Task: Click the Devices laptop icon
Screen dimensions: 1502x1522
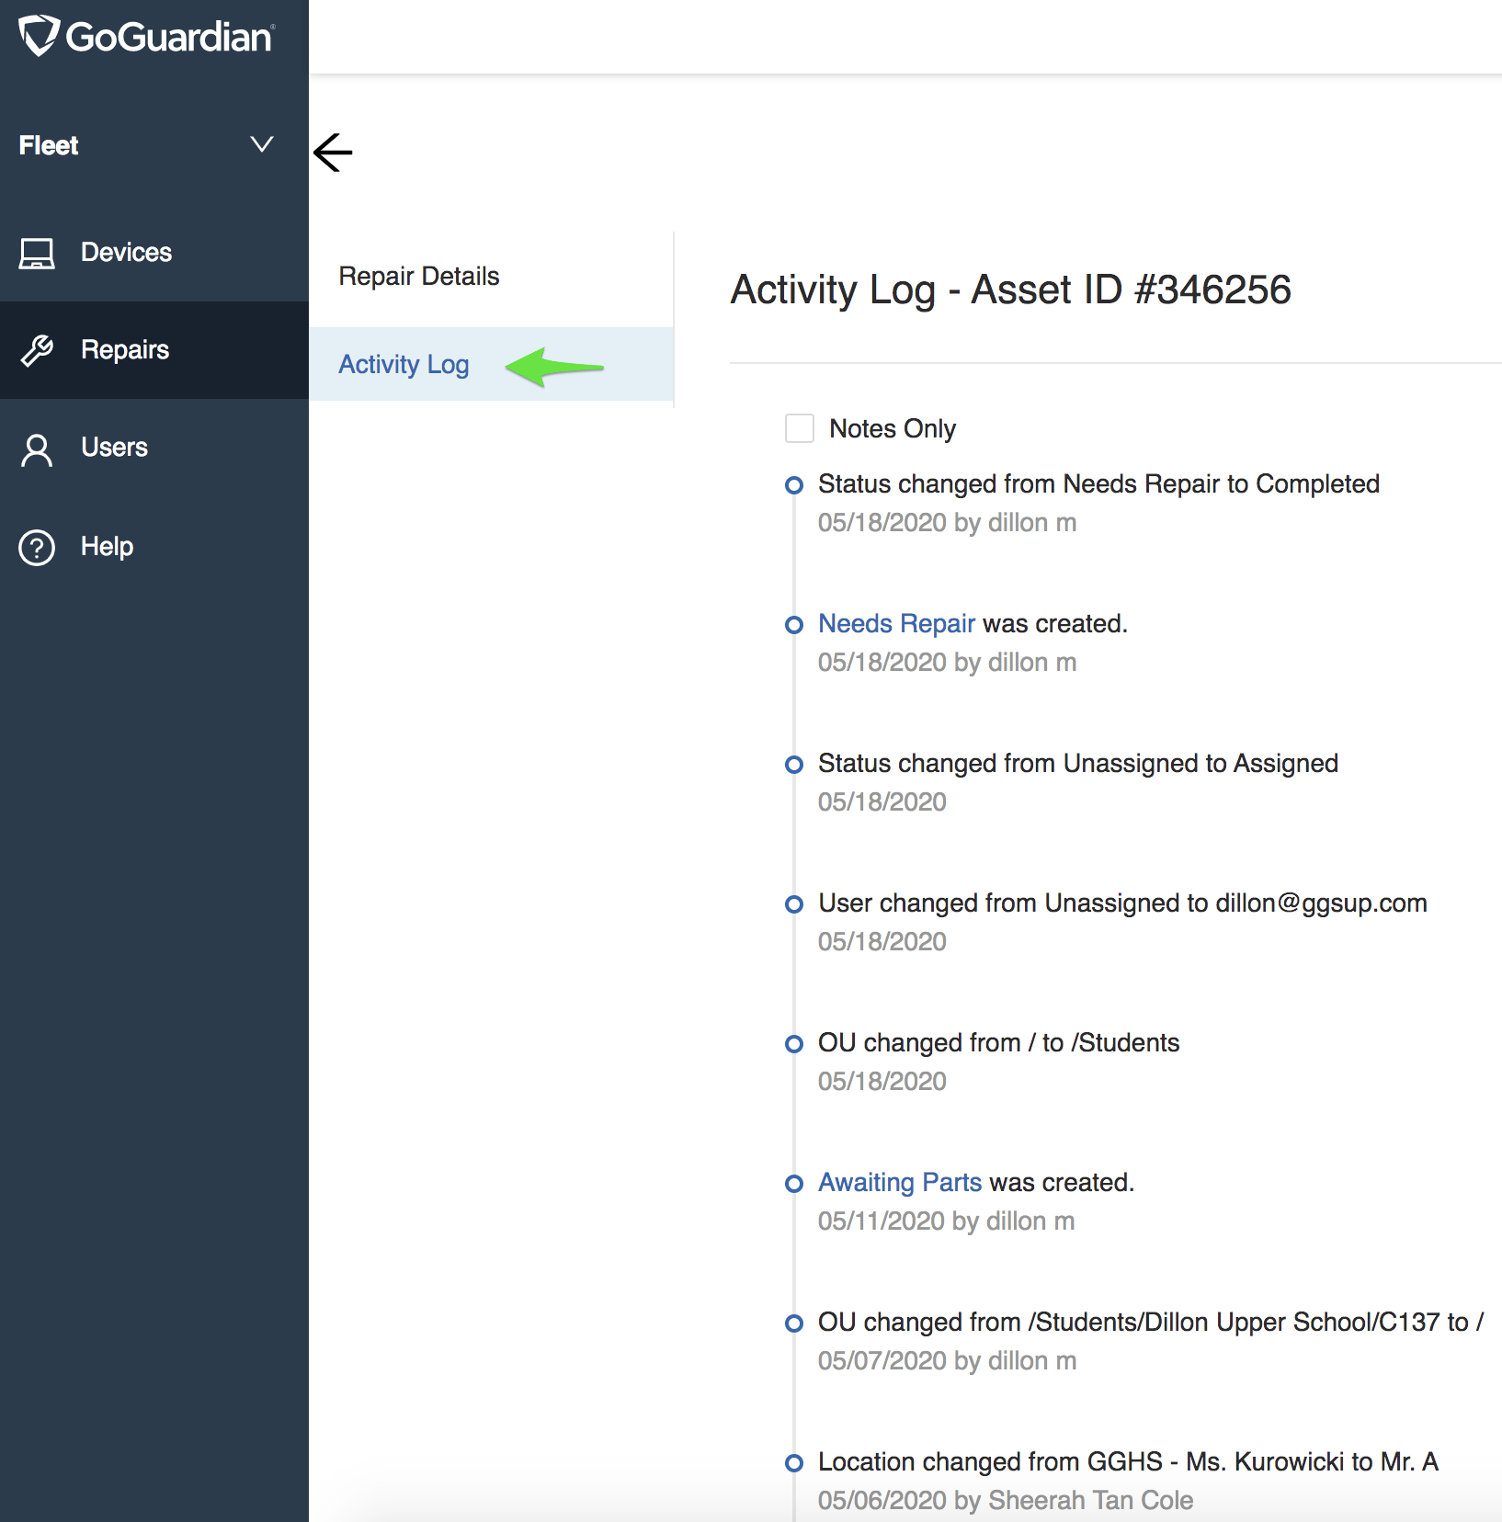Action: (x=37, y=253)
